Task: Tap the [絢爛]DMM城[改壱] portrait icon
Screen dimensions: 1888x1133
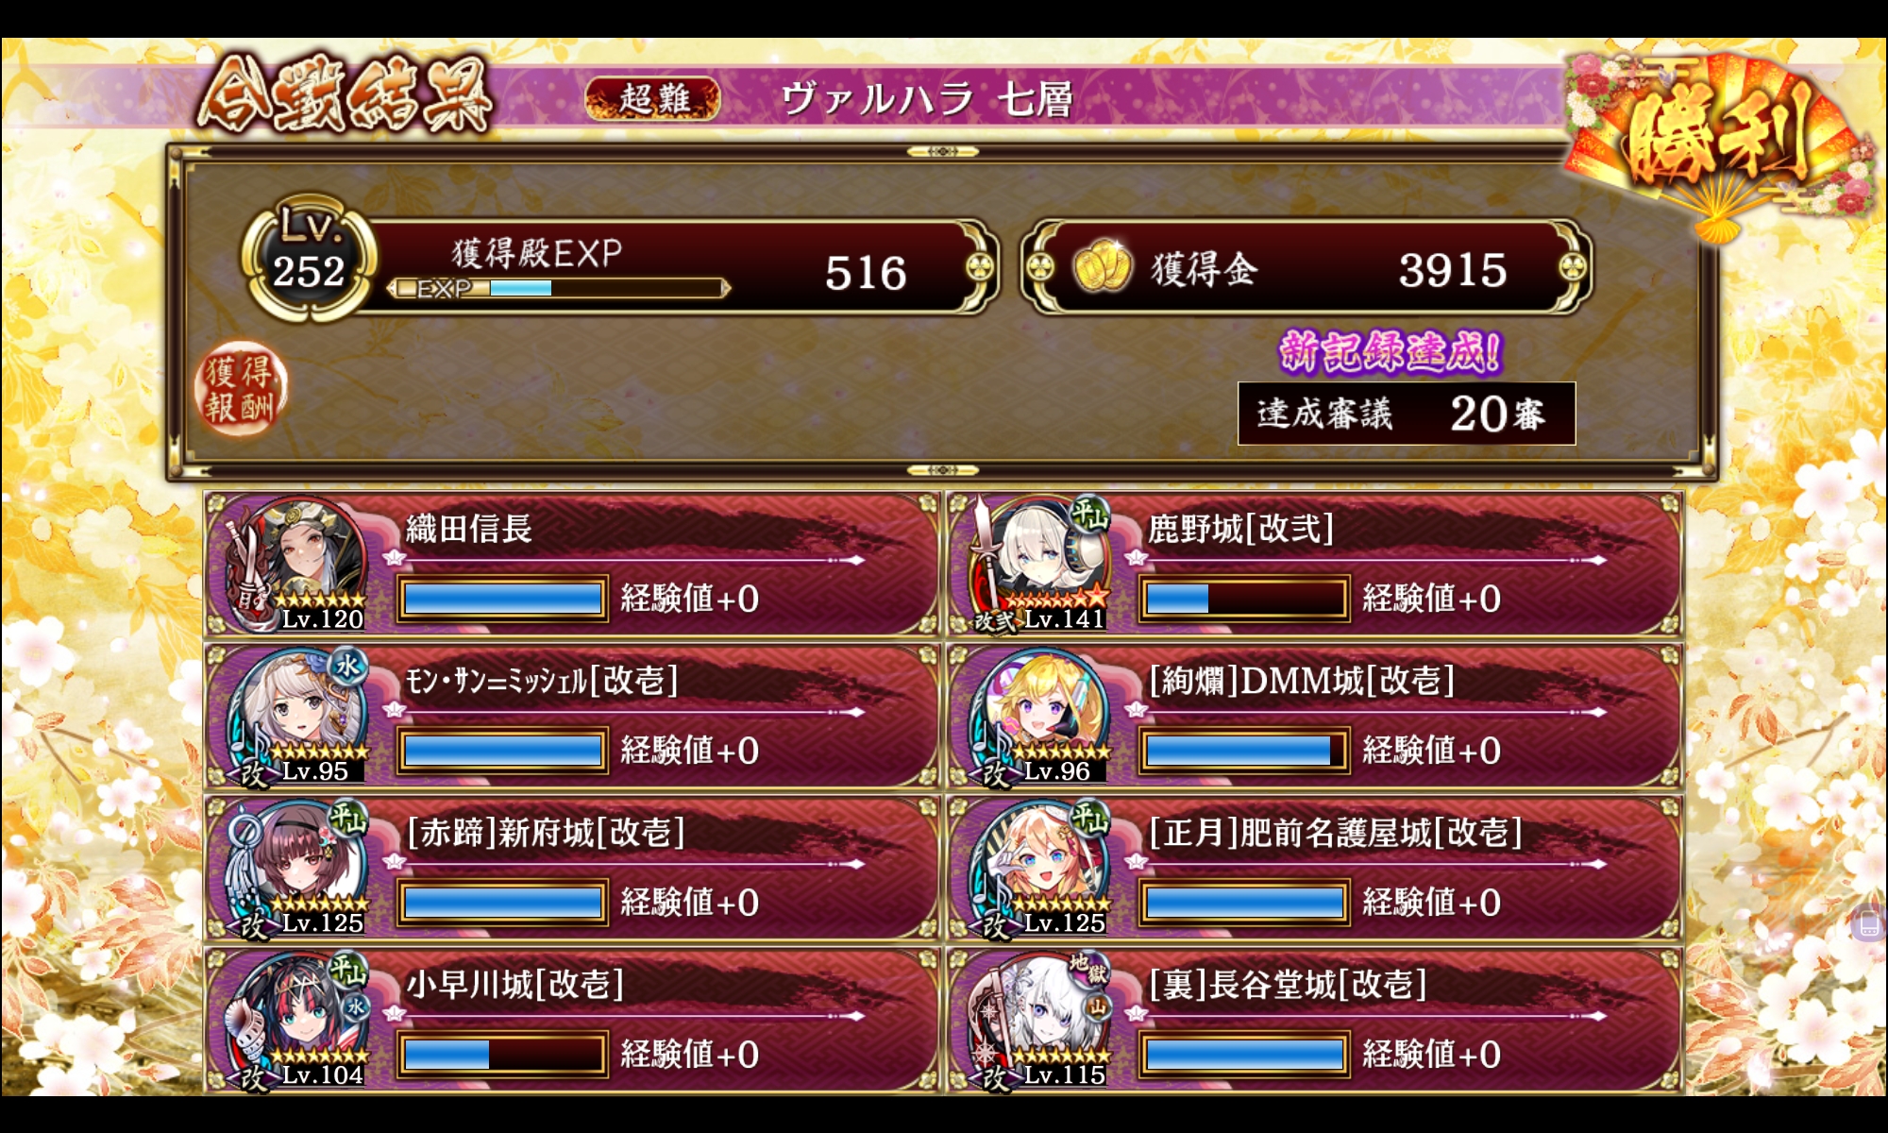Action: click(1037, 716)
